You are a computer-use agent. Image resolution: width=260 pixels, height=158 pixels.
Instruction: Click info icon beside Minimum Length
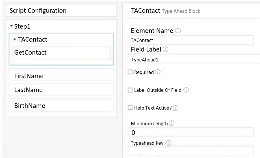[x=172, y=123]
